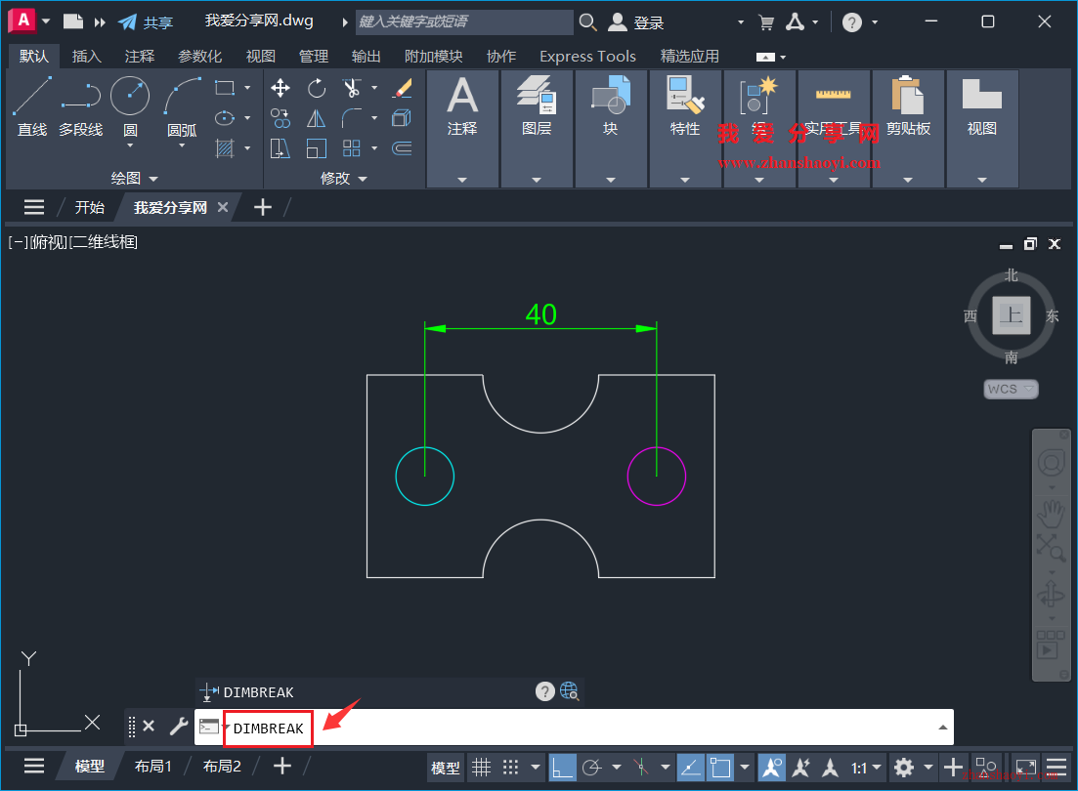This screenshot has width=1078, height=791.
Task: Toggle polar tracking in status bar
Action: click(592, 767)
